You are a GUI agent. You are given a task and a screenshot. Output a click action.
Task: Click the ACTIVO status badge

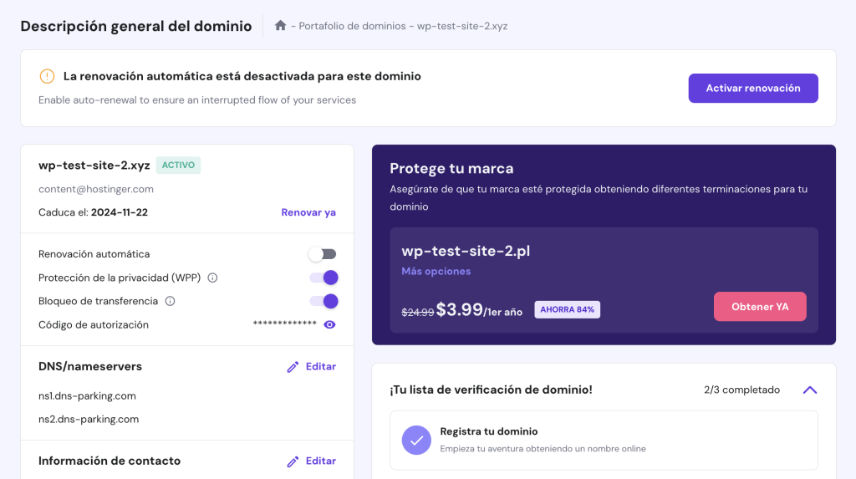(178, 165)
